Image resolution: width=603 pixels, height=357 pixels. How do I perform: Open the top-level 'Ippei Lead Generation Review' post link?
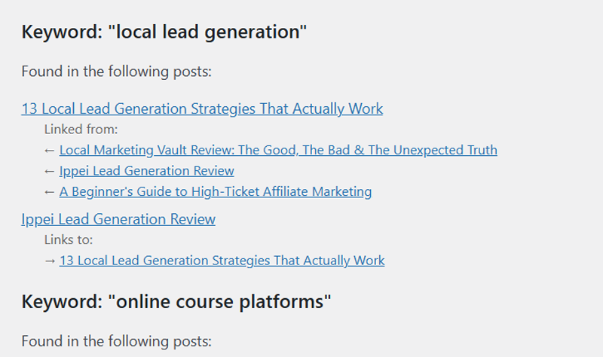click(118, 219)
